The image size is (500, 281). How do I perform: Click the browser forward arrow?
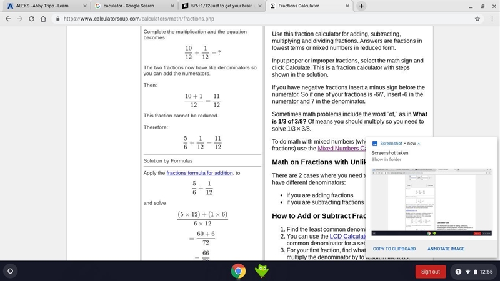[20, 19]
